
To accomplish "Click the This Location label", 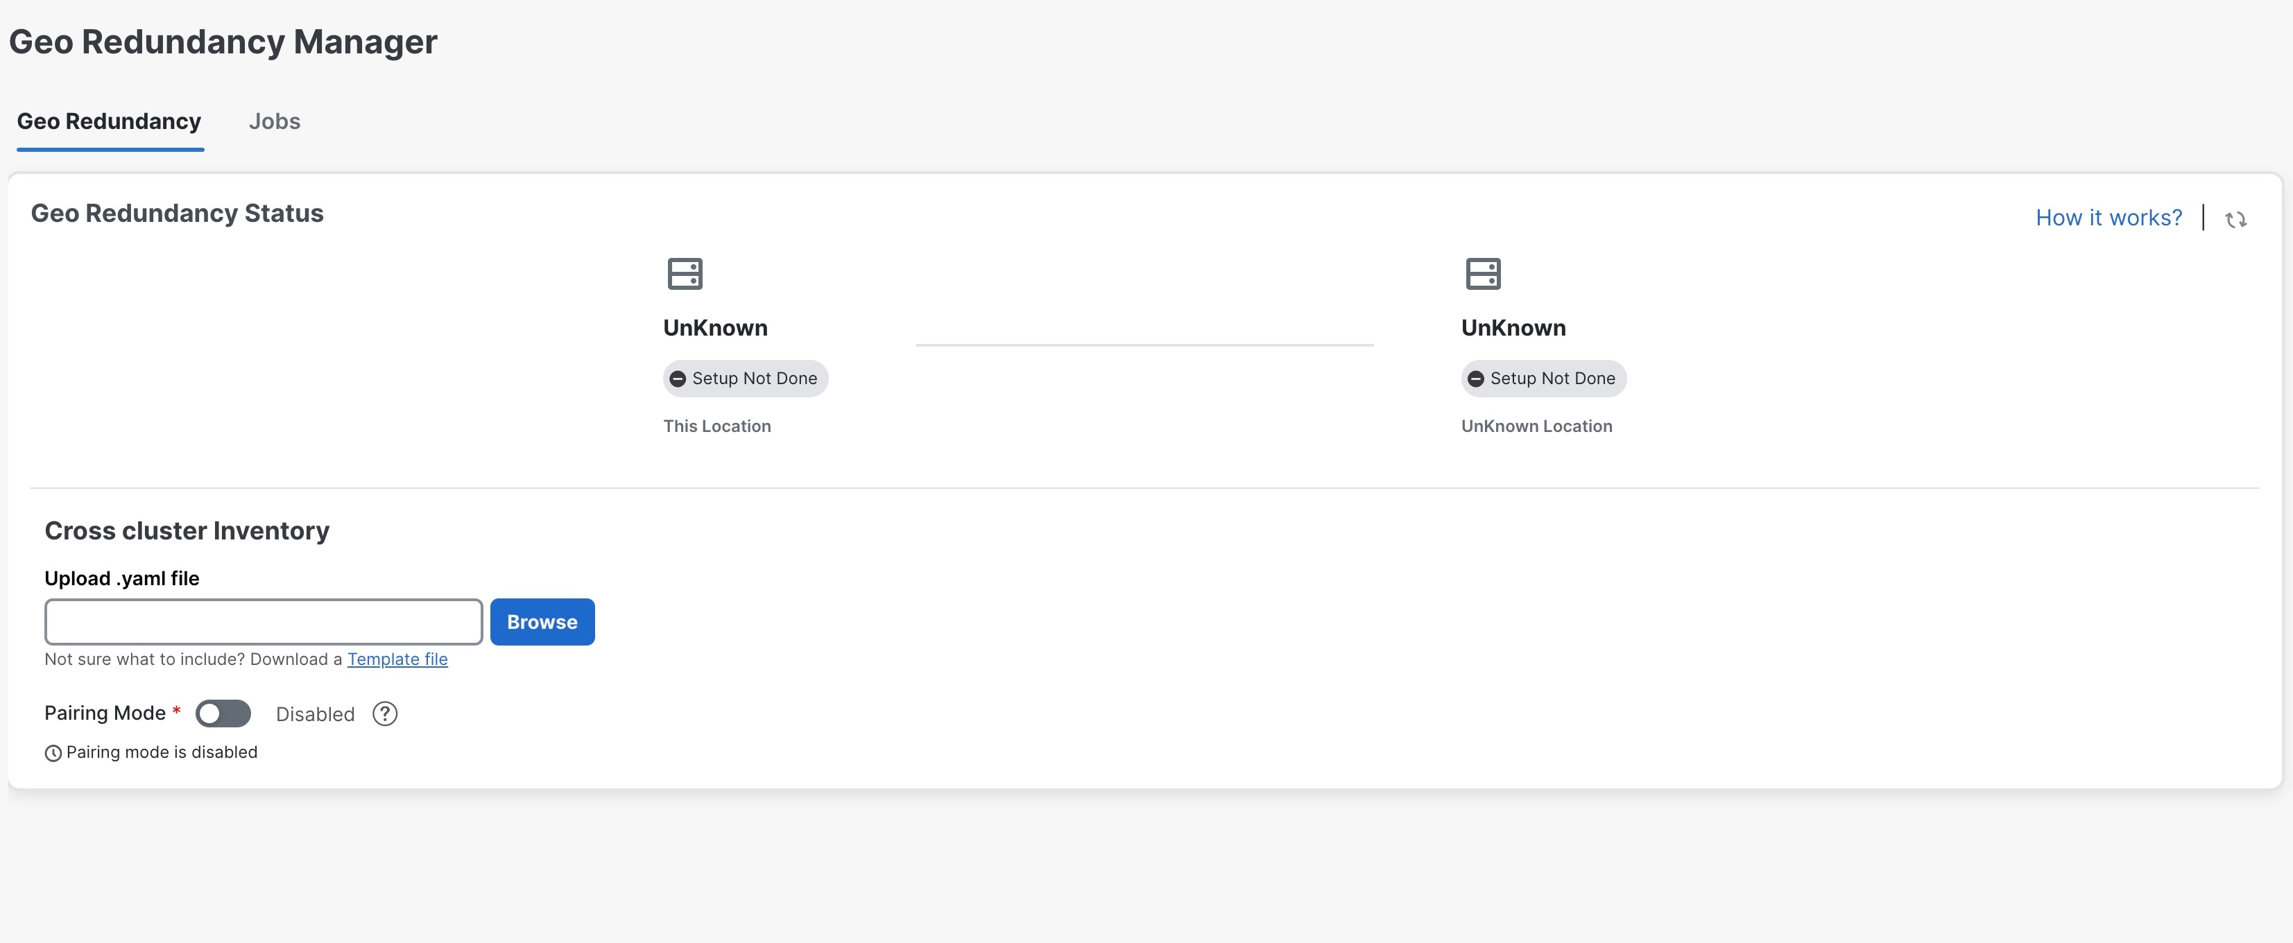I will click(716, 426).
